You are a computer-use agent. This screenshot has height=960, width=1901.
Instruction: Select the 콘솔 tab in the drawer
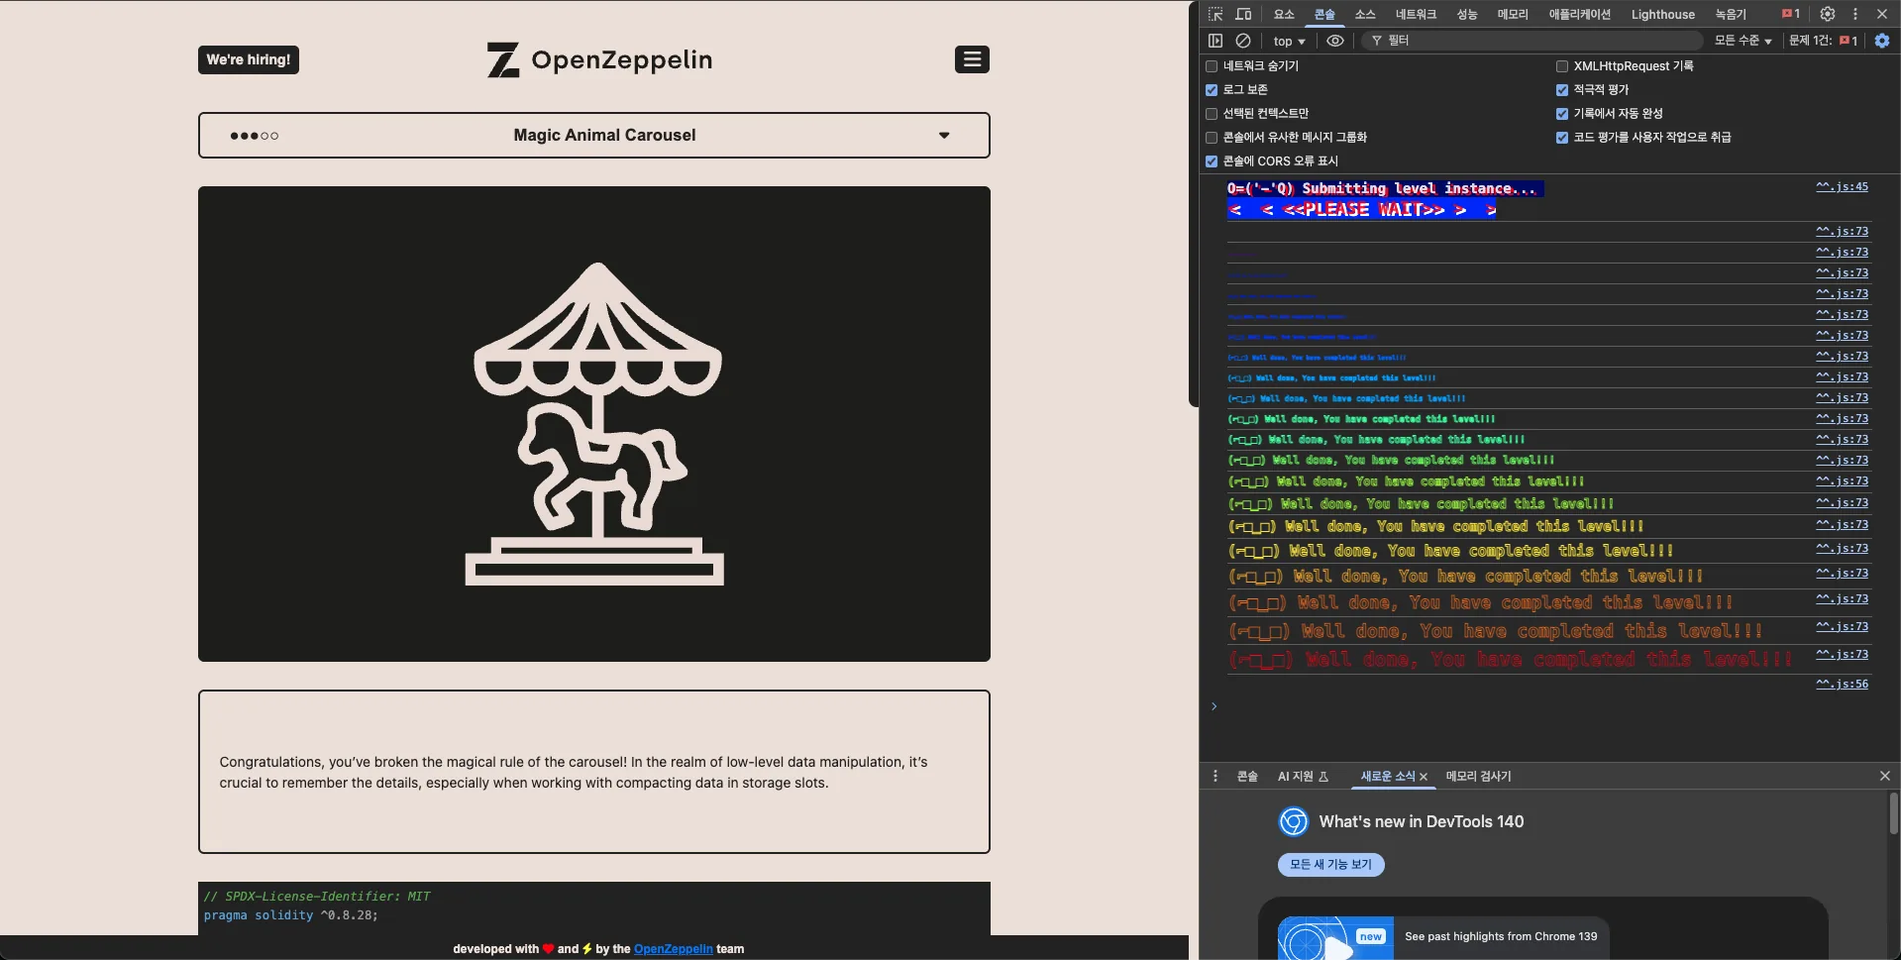[1247, 777]
